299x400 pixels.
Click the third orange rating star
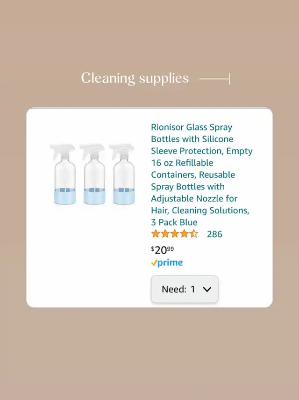pyautogui.click(x=175, y=233)
